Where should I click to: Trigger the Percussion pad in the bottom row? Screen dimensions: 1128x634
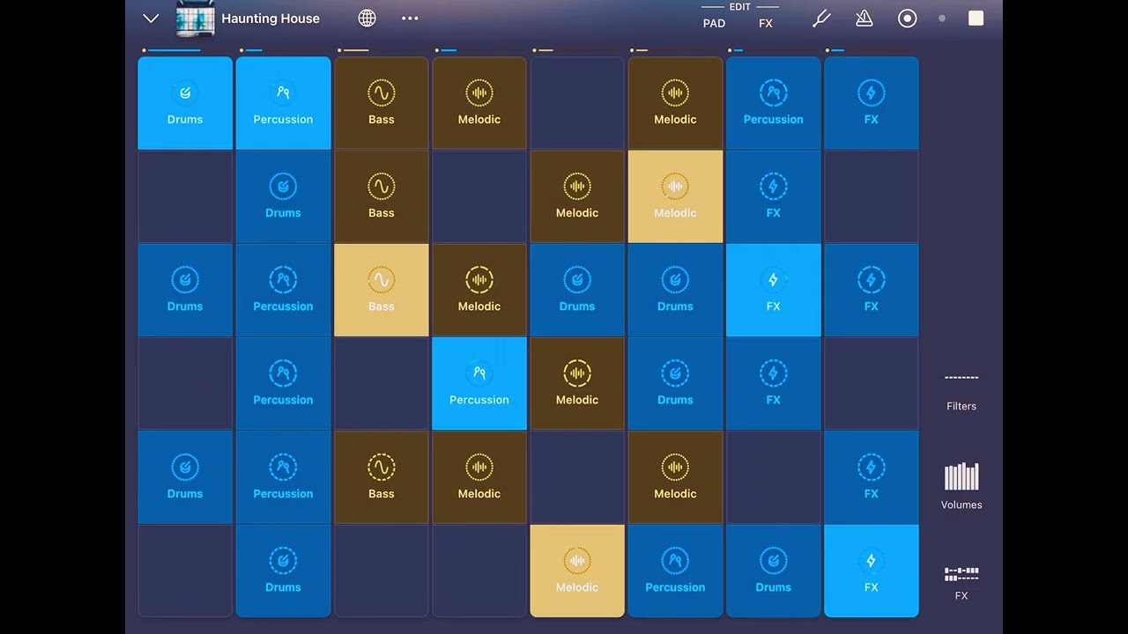tap(675, 571)
